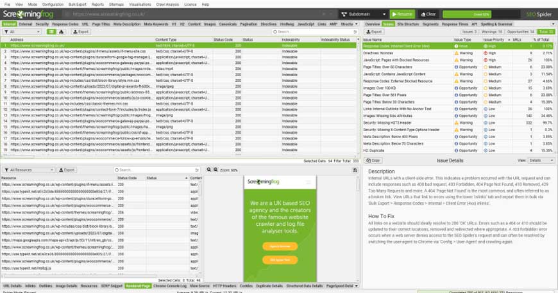The height and width of the screenshot is (293, 558).
Task: Select H2: Duplicate issue row
Action: point(459,150)
